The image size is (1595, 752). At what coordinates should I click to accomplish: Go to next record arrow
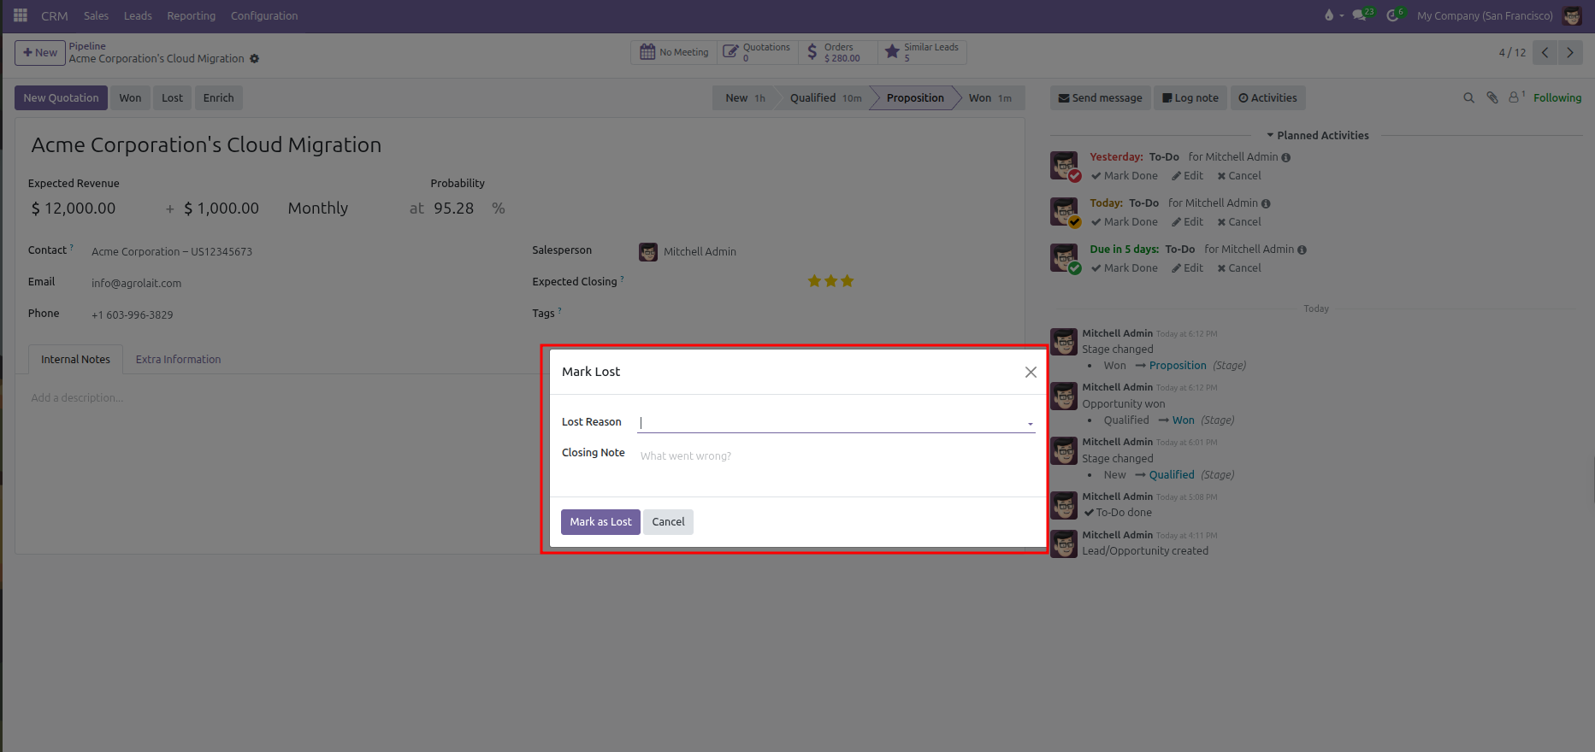(x=1570, y=52)
